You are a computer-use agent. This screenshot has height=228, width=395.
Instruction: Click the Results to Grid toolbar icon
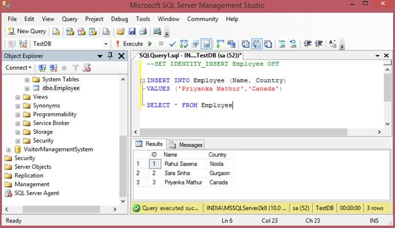pos(257,44)
